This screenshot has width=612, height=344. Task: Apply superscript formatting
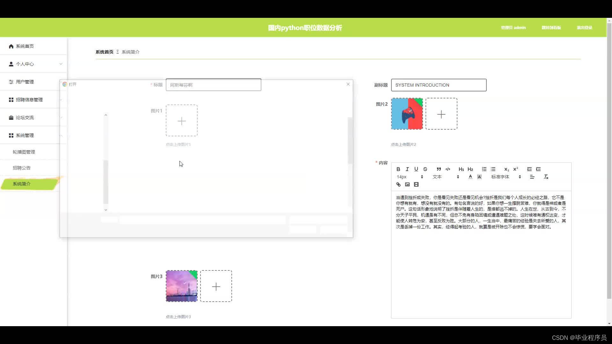coord(515,169)
